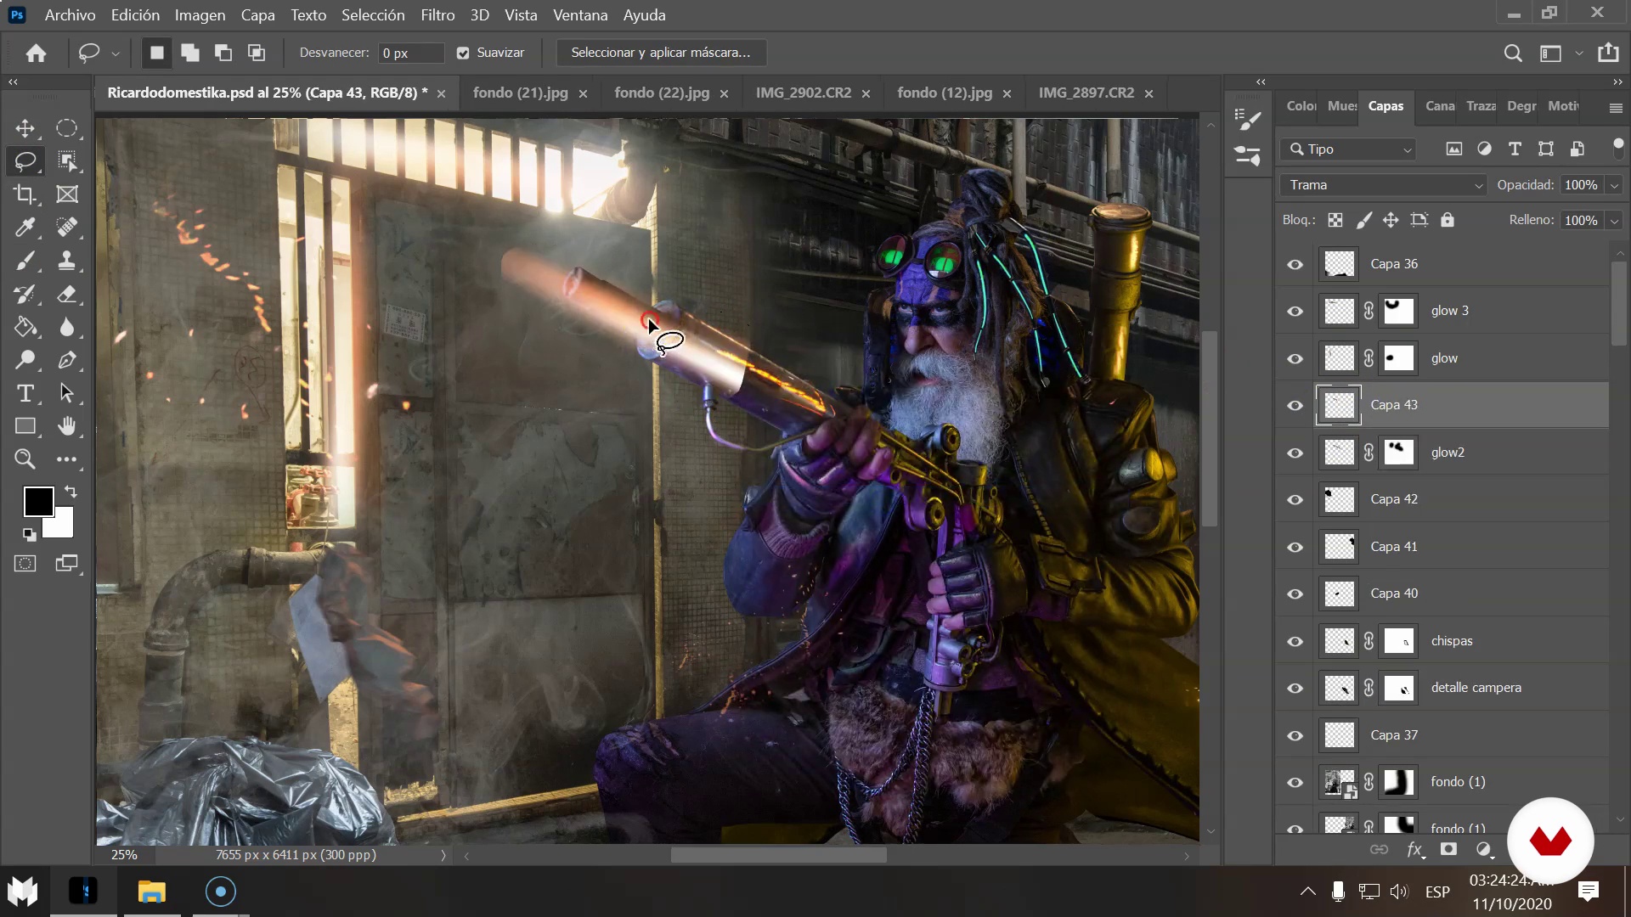Open the layer styles fx menu
This screenshot has height=917, width=1631.
[x=1414, y=849]
